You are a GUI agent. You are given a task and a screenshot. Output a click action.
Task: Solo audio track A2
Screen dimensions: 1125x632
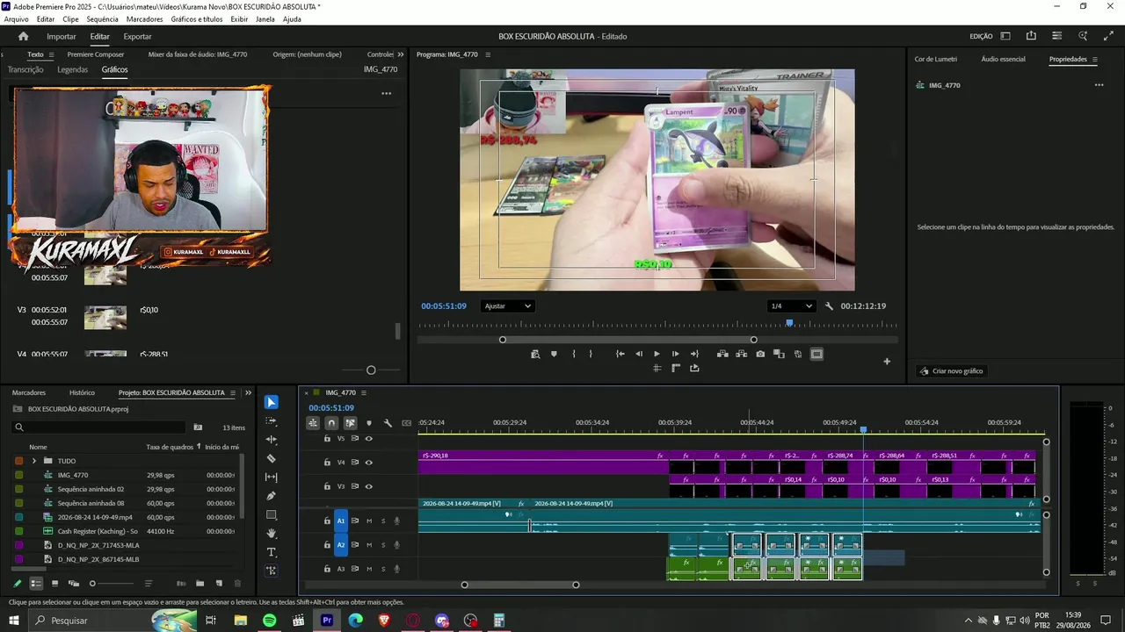tap(383, 545)
